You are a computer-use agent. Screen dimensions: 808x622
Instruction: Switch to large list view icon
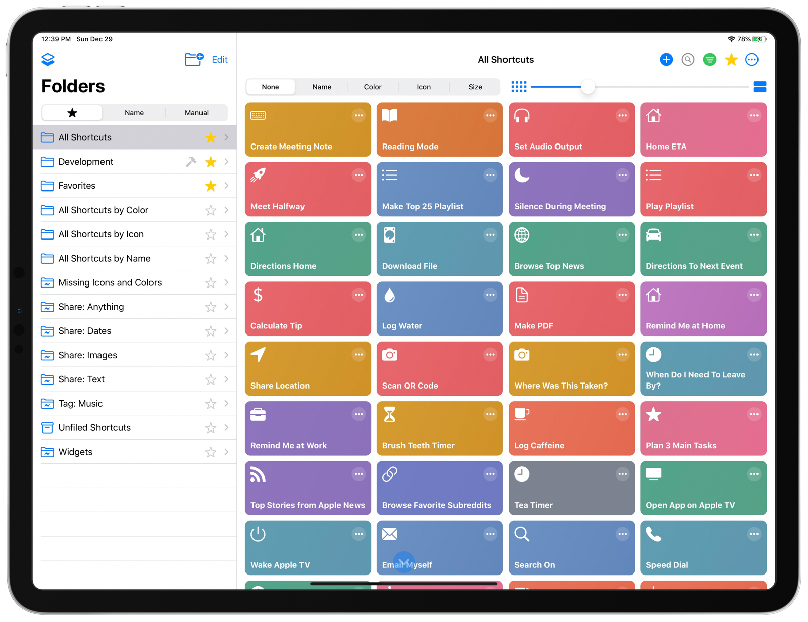point(760,87)
